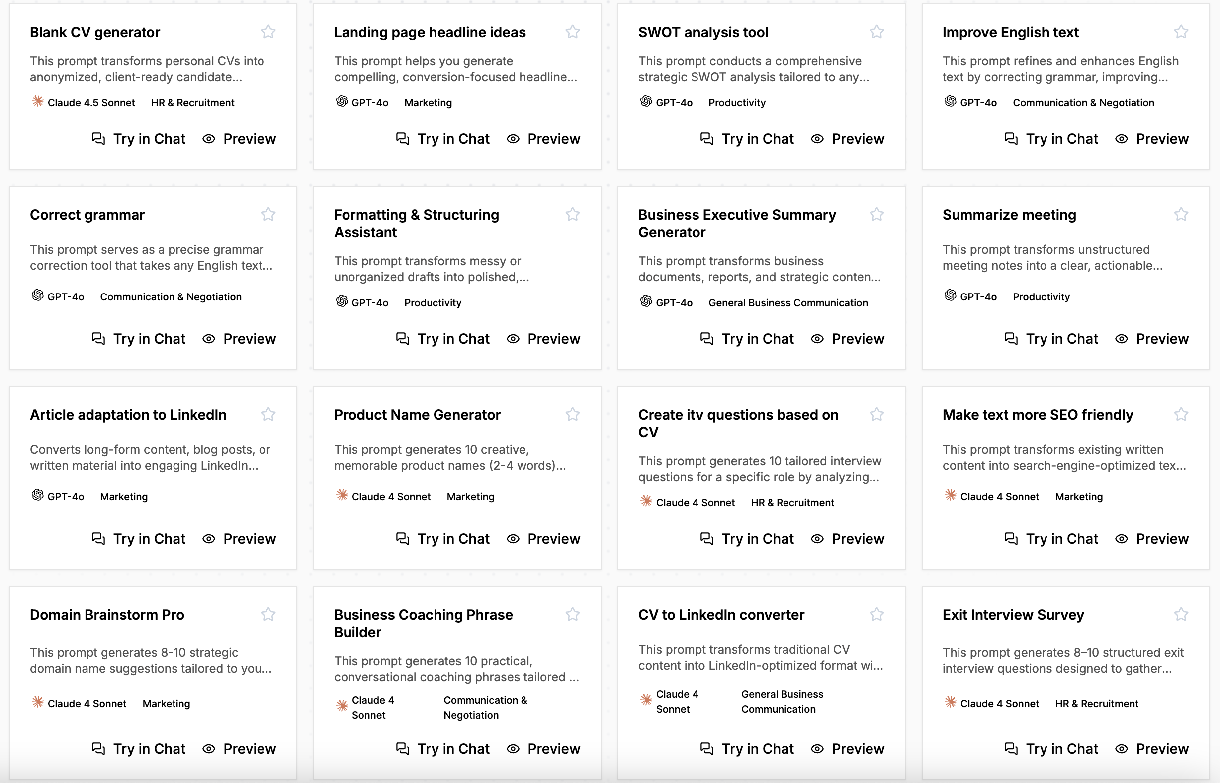Click eye icon on Landing page headline ideas

coord(513,139)
